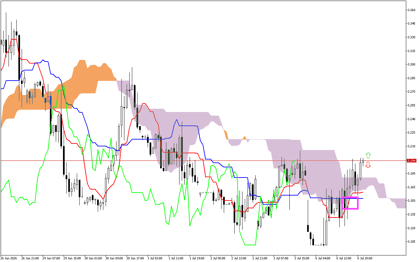Click the 6 Jul 04:00 time label
Viewport: 420px width, 262px height.
point(324,258)
